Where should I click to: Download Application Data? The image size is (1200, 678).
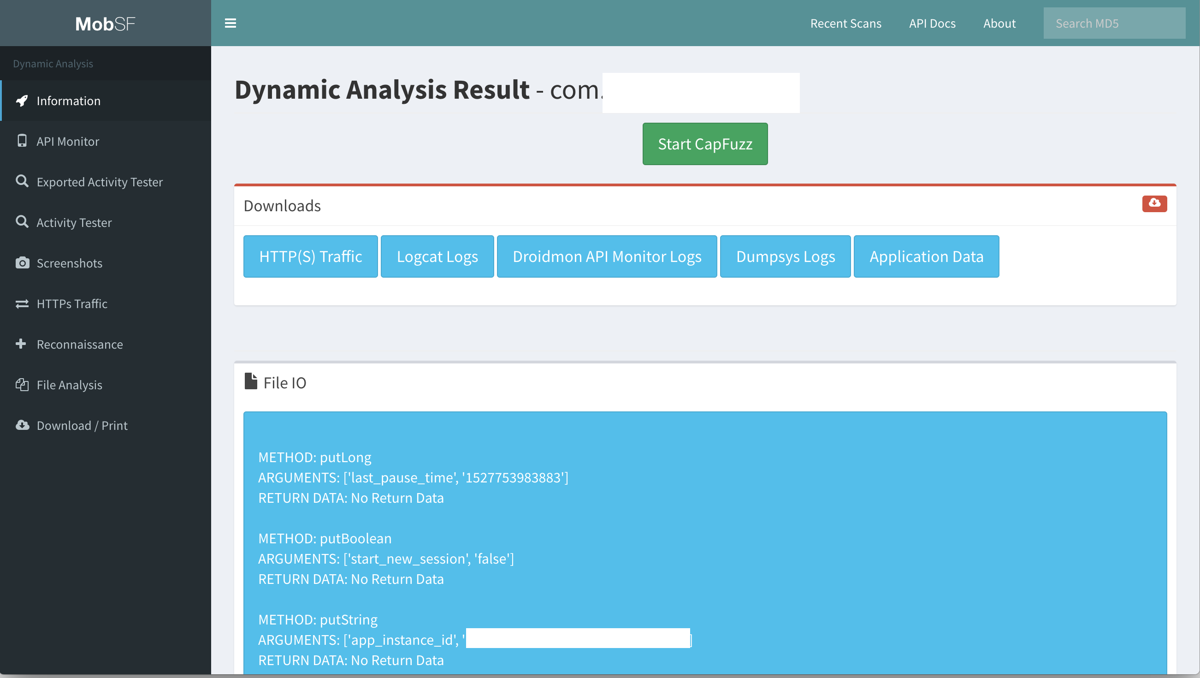[926, 256]
